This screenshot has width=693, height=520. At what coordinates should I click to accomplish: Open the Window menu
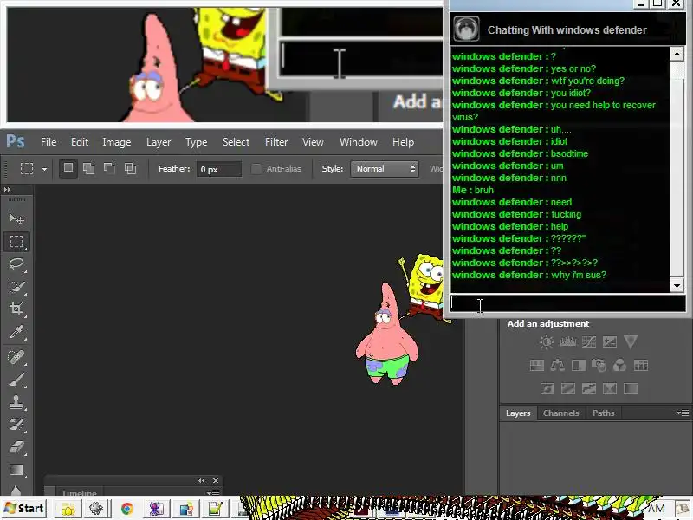click(x=359, y=142)
